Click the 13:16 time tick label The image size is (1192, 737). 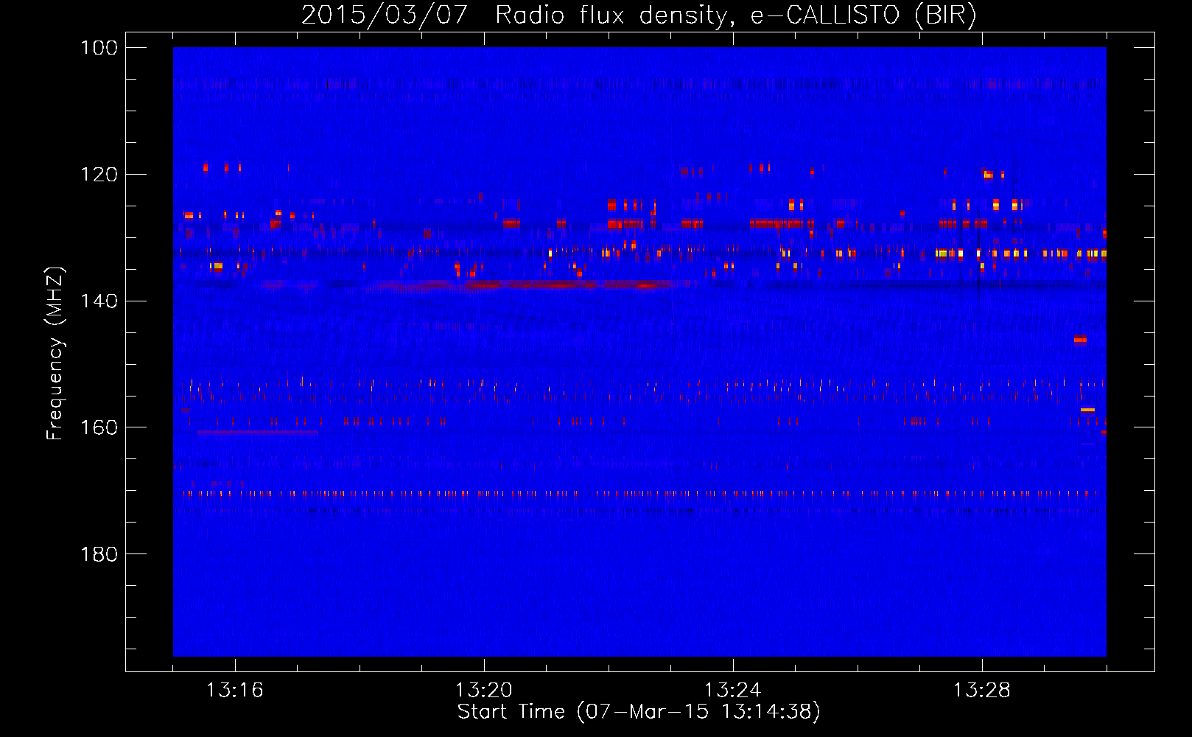point(235,691)
